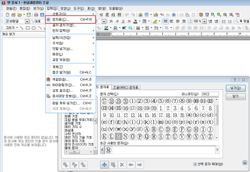250x172 pixels.
Task: Click the 유니코드 input field
Action: (210, 94)
